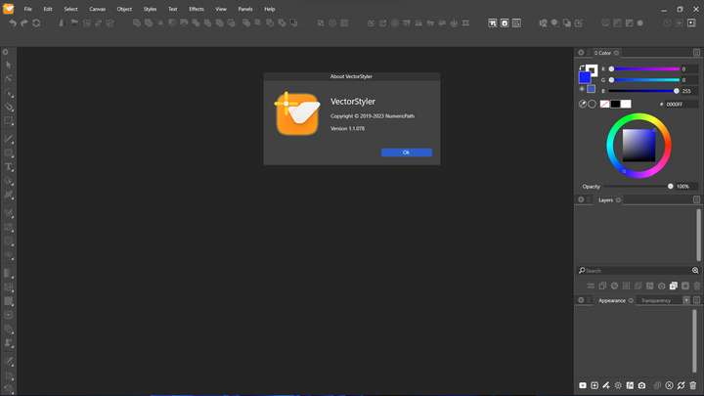The width and height of the screenshot is (704, 396).
Task: Click the Opacity slider handle
Action: coord(671,187)
